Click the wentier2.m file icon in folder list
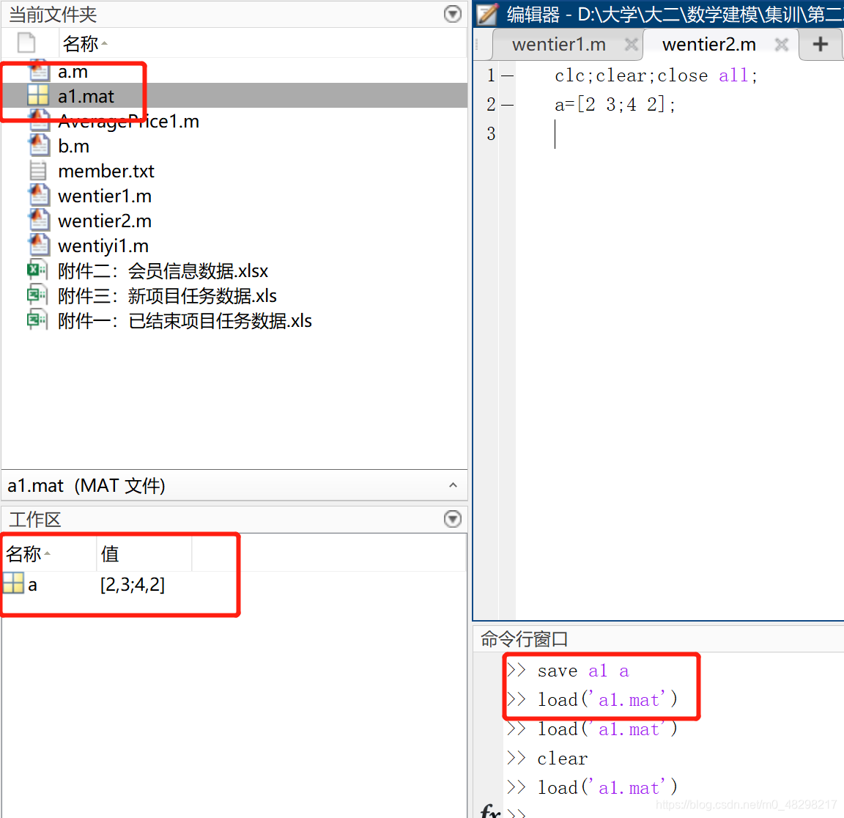 tap(39, 220)
